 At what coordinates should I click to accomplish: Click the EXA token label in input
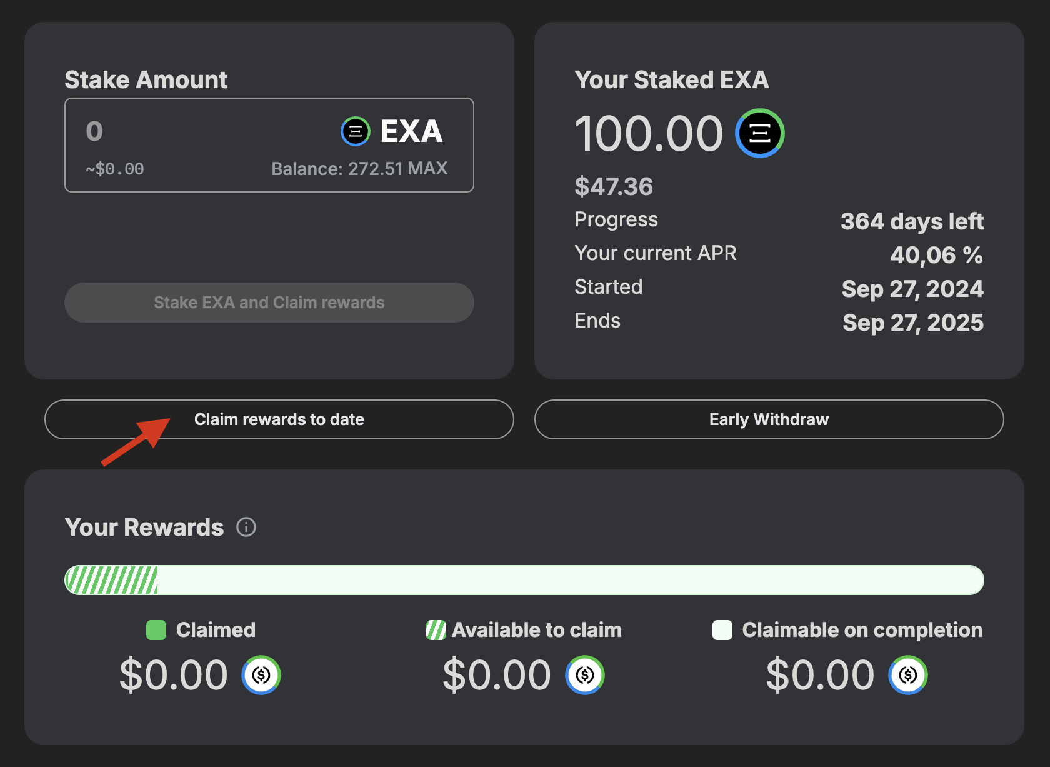tap(411, 131)
